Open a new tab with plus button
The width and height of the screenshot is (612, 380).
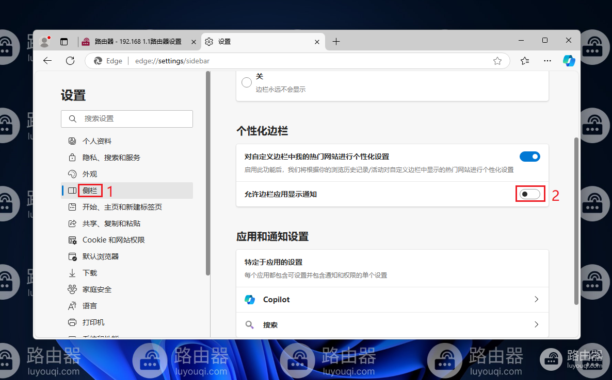[x=336, y=42]
